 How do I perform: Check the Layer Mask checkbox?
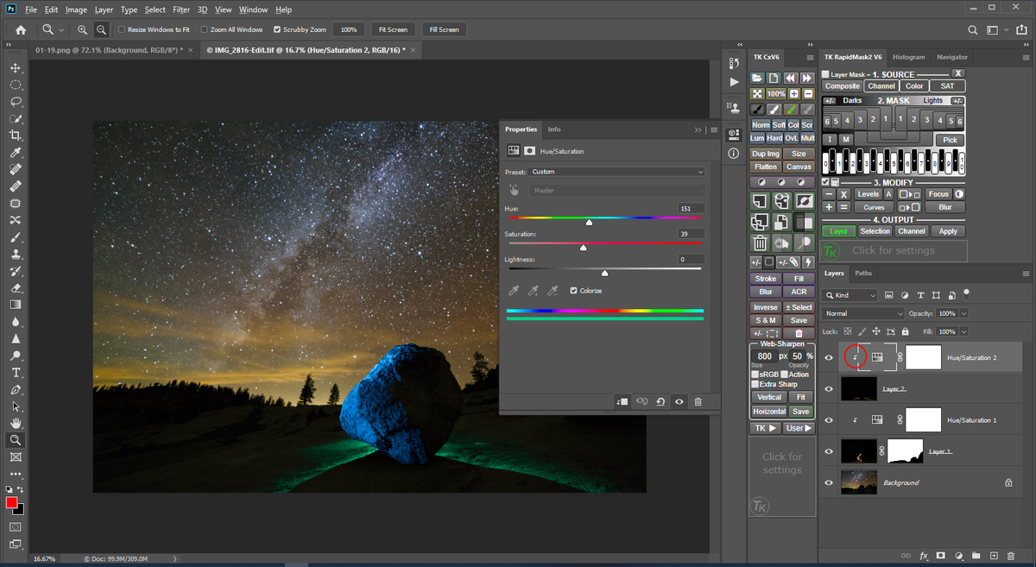coord(825,74)
